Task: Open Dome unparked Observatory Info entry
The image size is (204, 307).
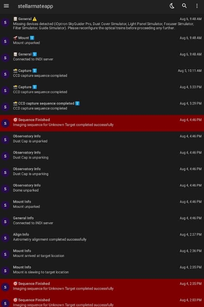Action: click(x=102, y=188)
